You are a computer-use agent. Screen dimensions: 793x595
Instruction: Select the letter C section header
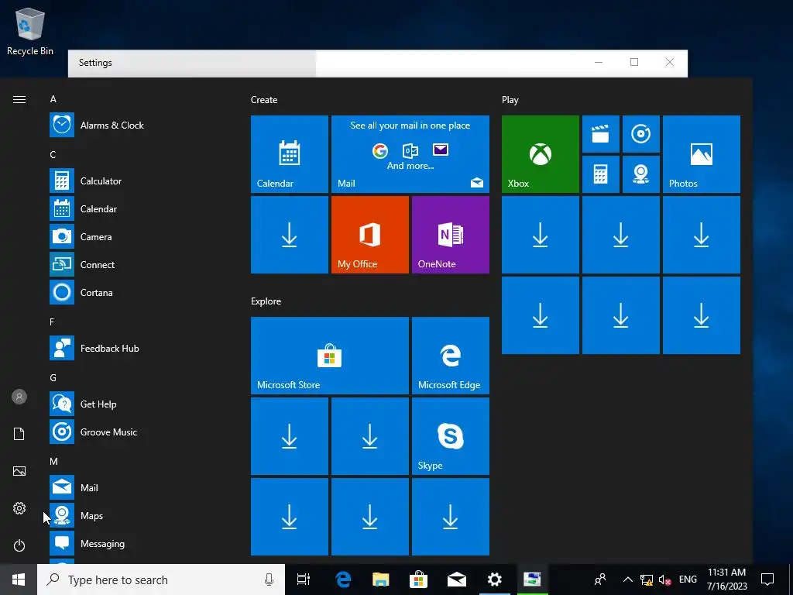coord(53,155)
